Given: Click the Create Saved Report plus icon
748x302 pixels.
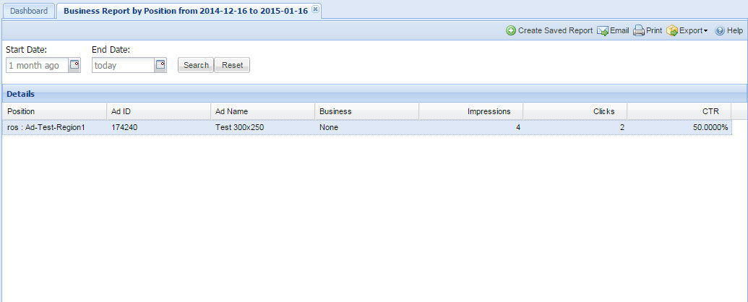Looking at the screenshot, I should 511,31.
